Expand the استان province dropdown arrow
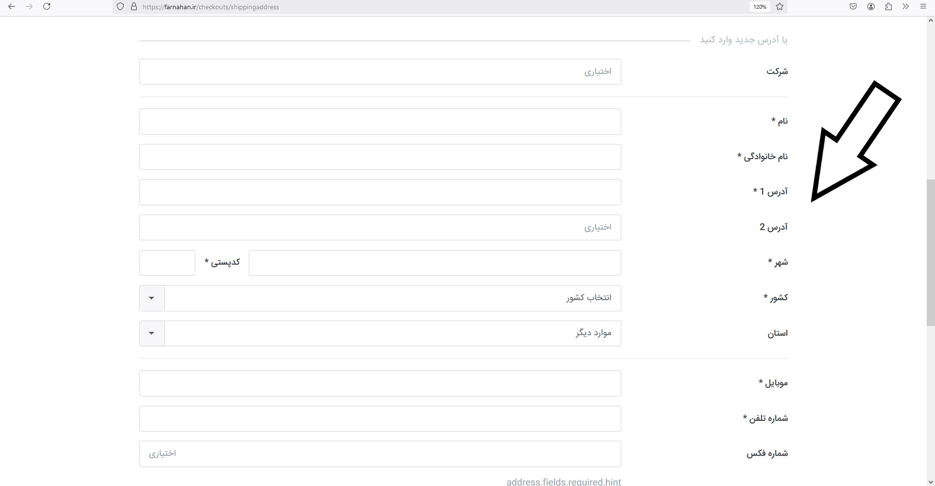 [x=151, y=333]
